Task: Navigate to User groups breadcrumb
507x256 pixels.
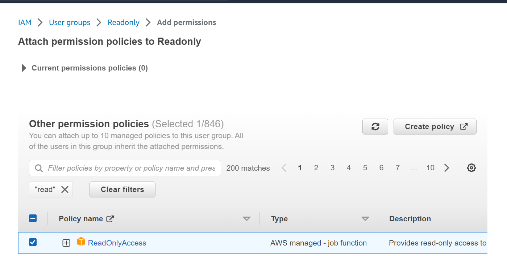Action: 70,22
